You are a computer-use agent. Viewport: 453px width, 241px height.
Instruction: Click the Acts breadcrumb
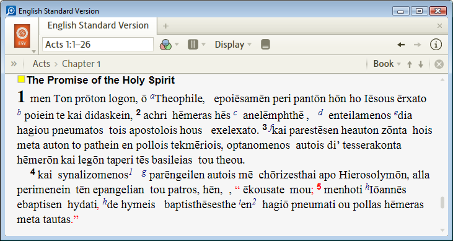(42, 64)
